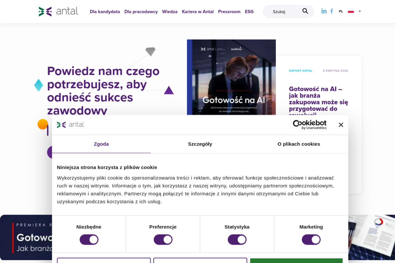
Task: Switch to the O plikach cookies tab
Action: pyautogui.click(x=299, y=144)
